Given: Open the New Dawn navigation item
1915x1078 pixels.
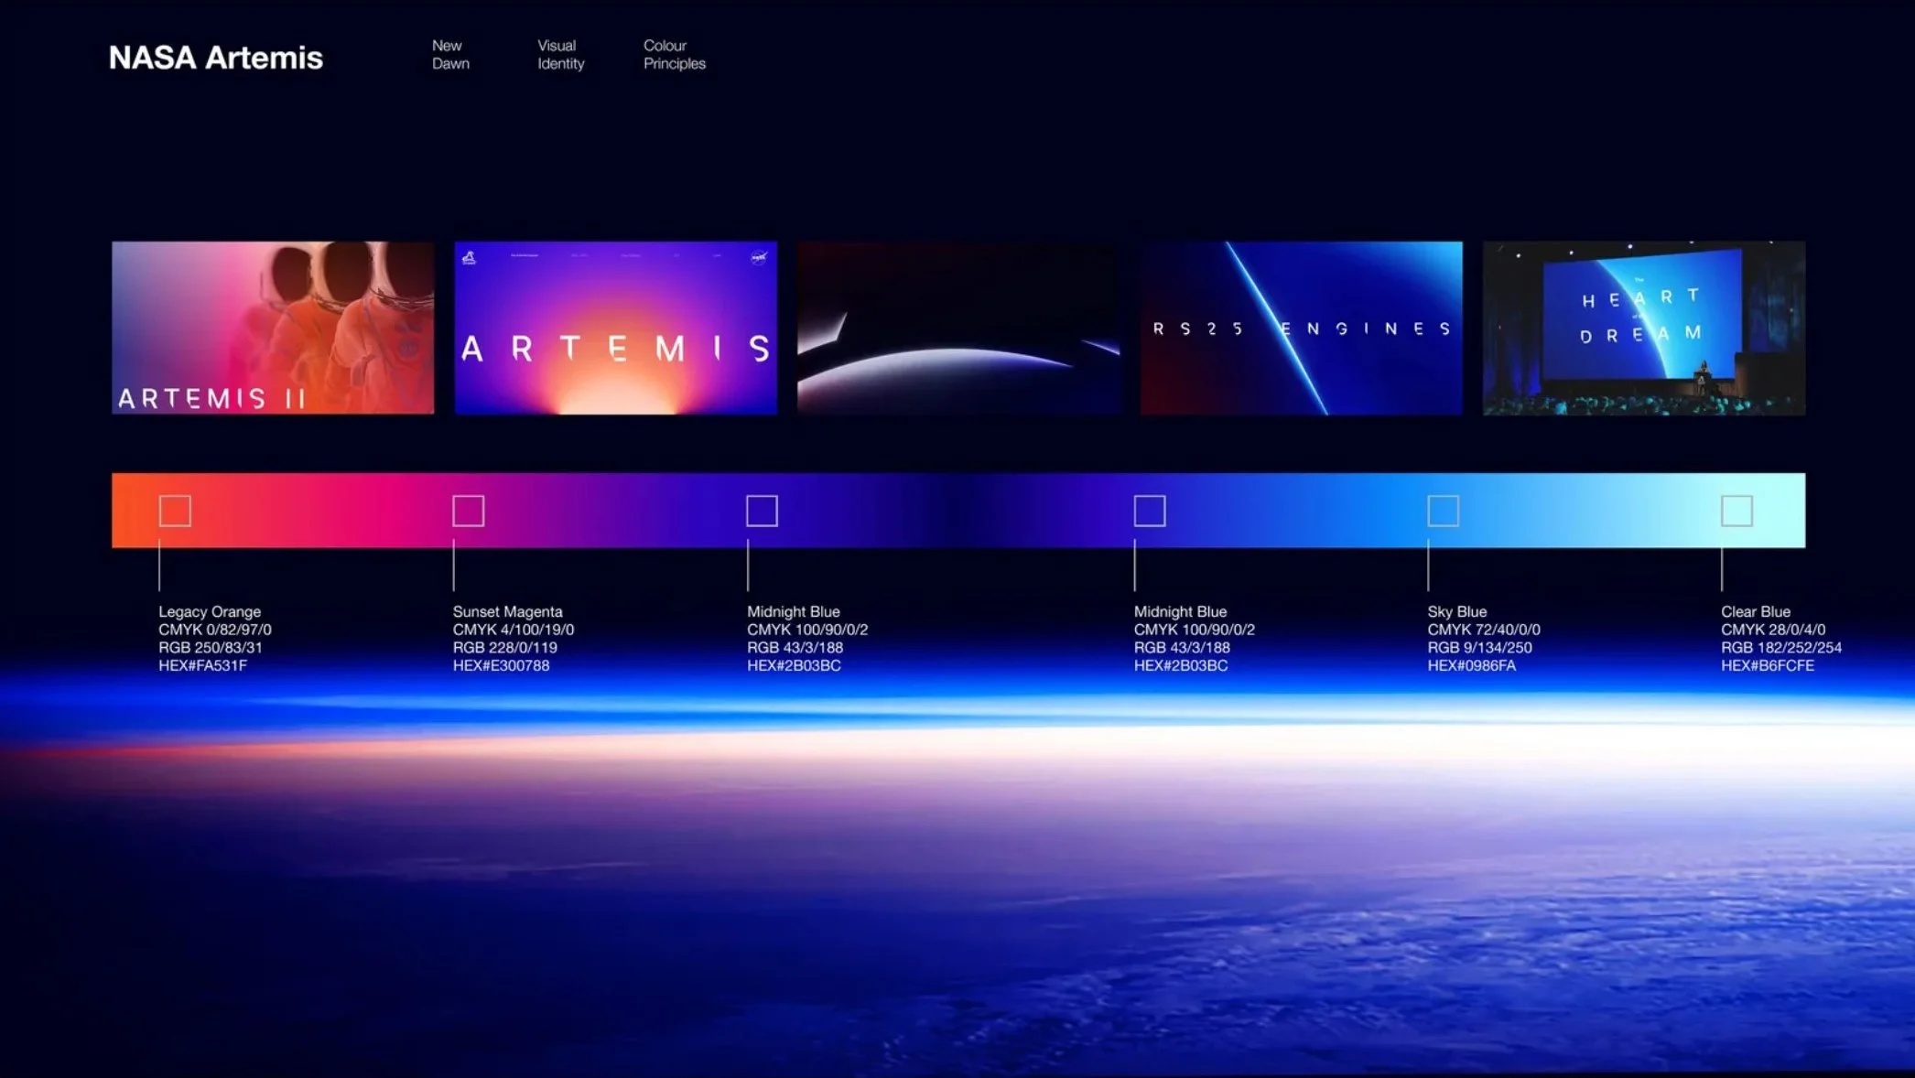Looking at the screenshot, I should pyautogui.click(x=450, y=55).
